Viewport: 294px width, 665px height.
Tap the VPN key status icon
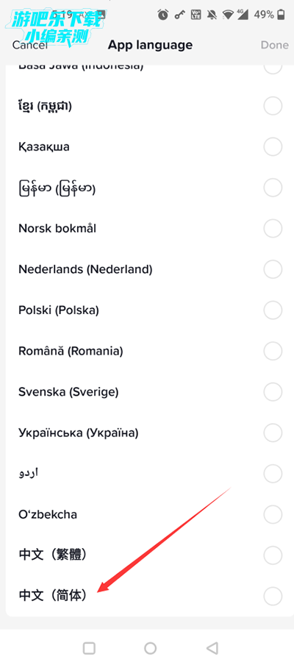coord(179,15)
